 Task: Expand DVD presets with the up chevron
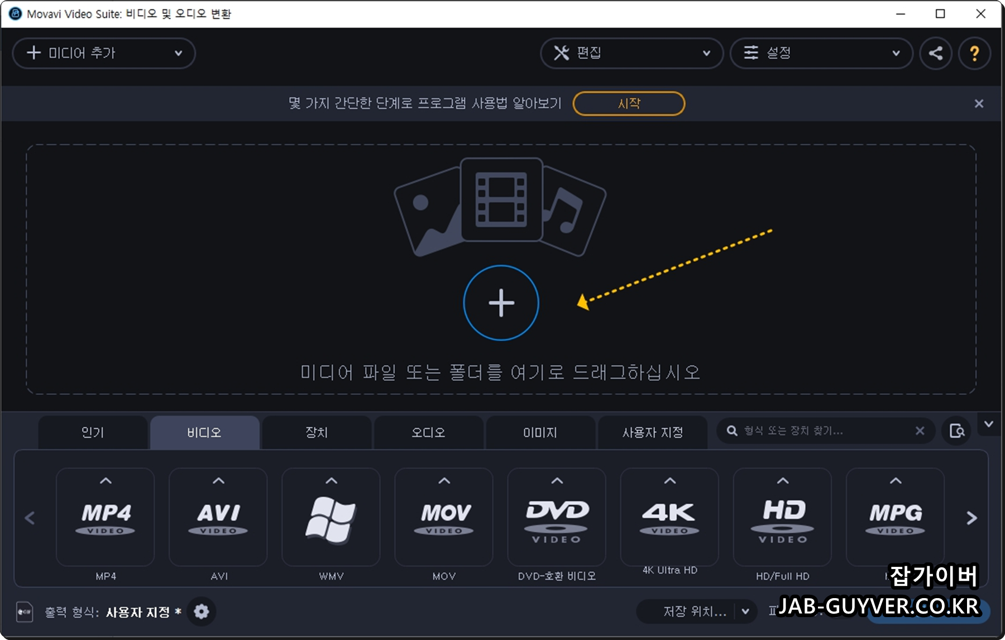557,481
